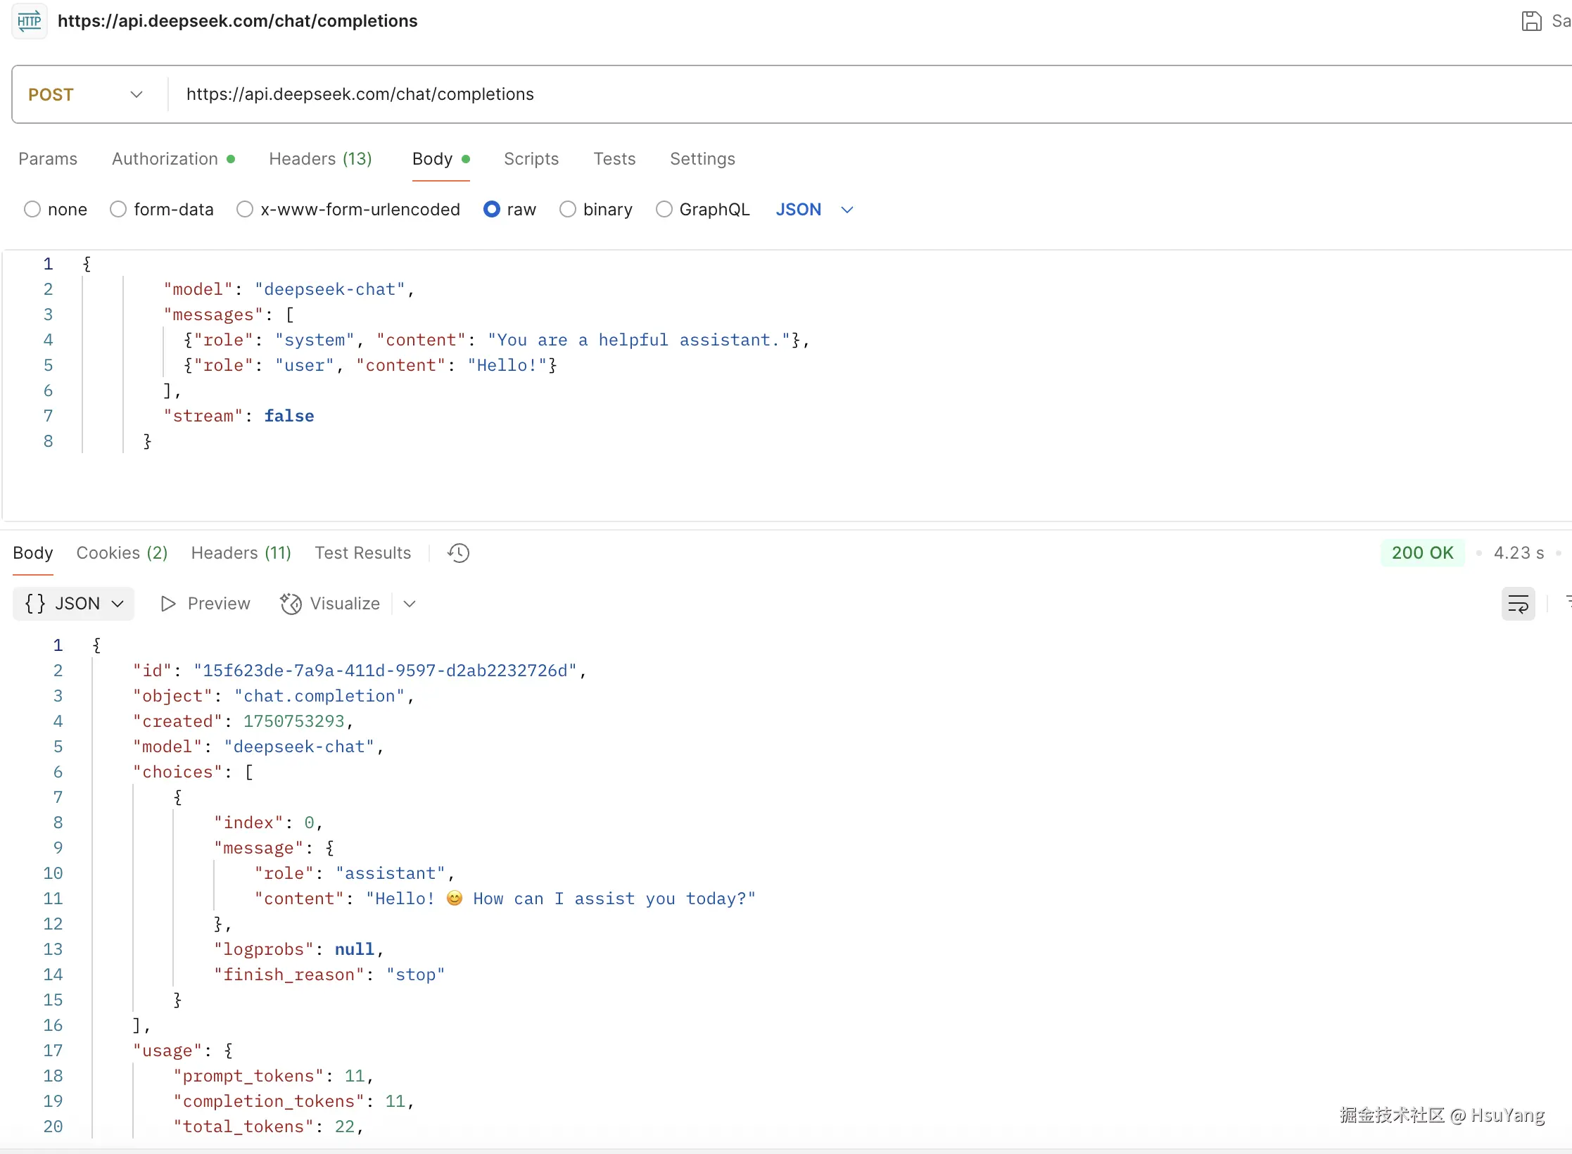Select the none body radio button
1572x1154 pixels.
[x=32, y=210]
